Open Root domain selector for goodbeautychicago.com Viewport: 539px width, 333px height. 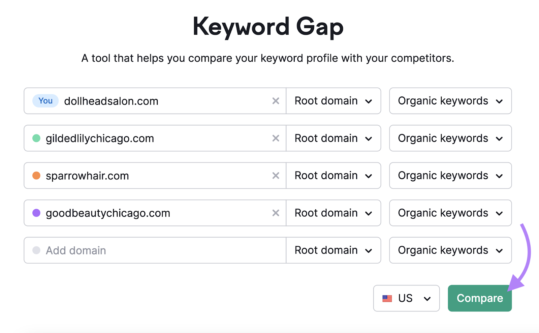[333, 213]
